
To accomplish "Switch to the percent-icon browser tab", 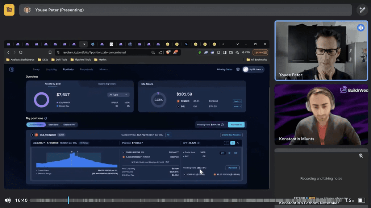I will tap(186, 44).
